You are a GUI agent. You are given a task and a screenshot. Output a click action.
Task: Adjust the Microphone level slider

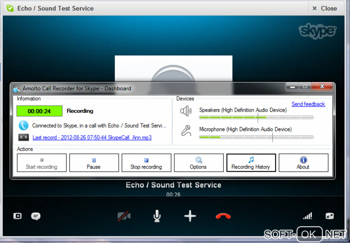click(x=256, y=137)
